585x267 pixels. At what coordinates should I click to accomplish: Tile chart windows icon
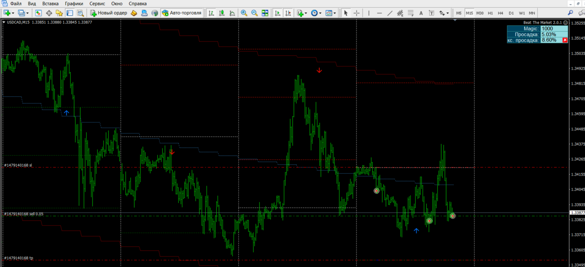coord(265,13)
